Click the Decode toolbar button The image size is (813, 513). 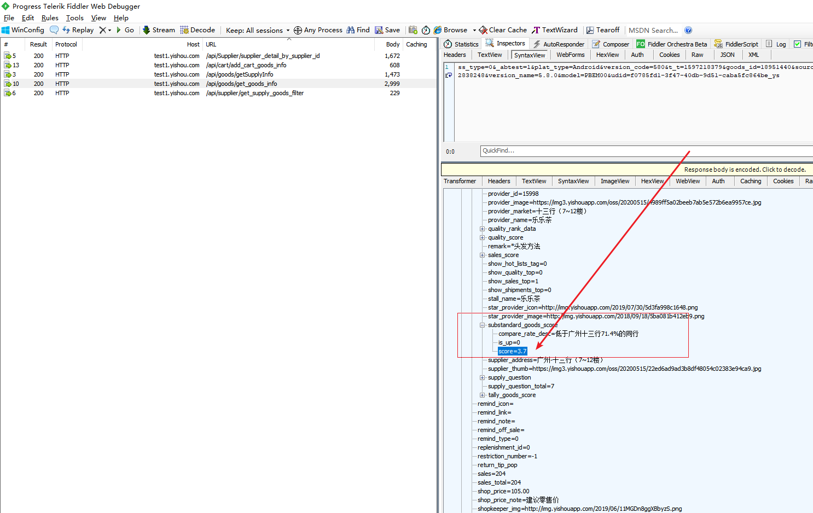(x=198, y=30)
